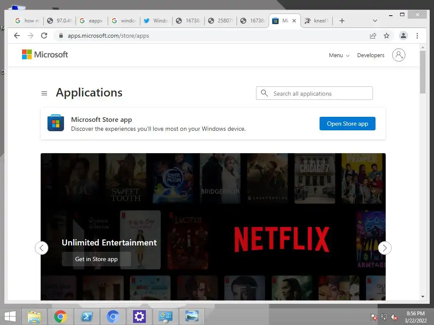Click the Action Center flag tray icon
Screen dimensions: 434x325
coord(373,317)
